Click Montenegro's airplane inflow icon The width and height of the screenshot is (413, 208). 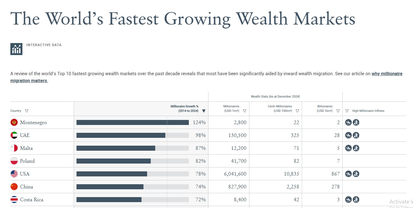point(348,122)
